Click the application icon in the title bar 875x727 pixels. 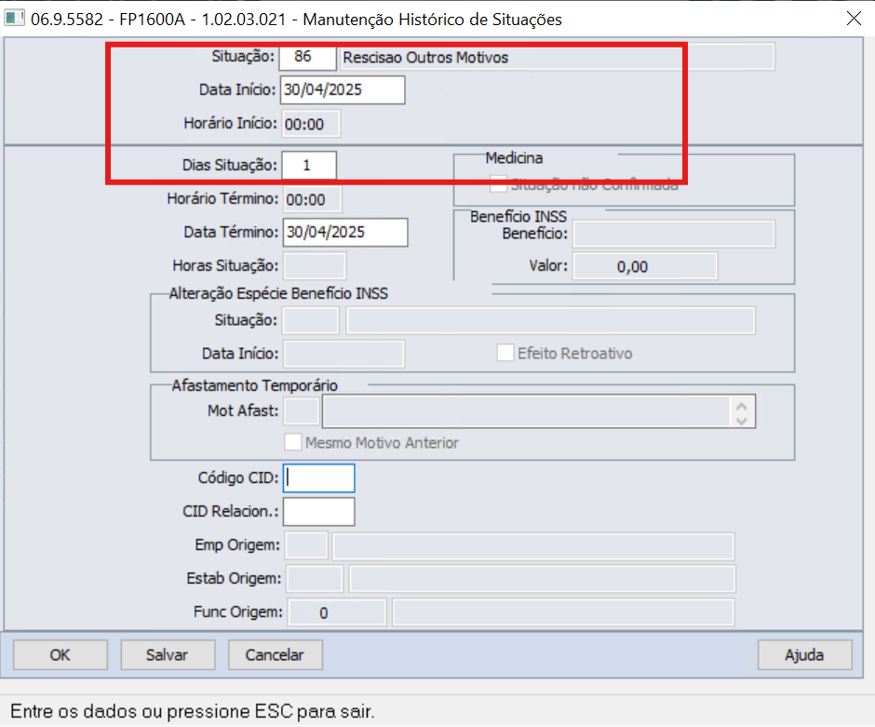click(14, 18)
